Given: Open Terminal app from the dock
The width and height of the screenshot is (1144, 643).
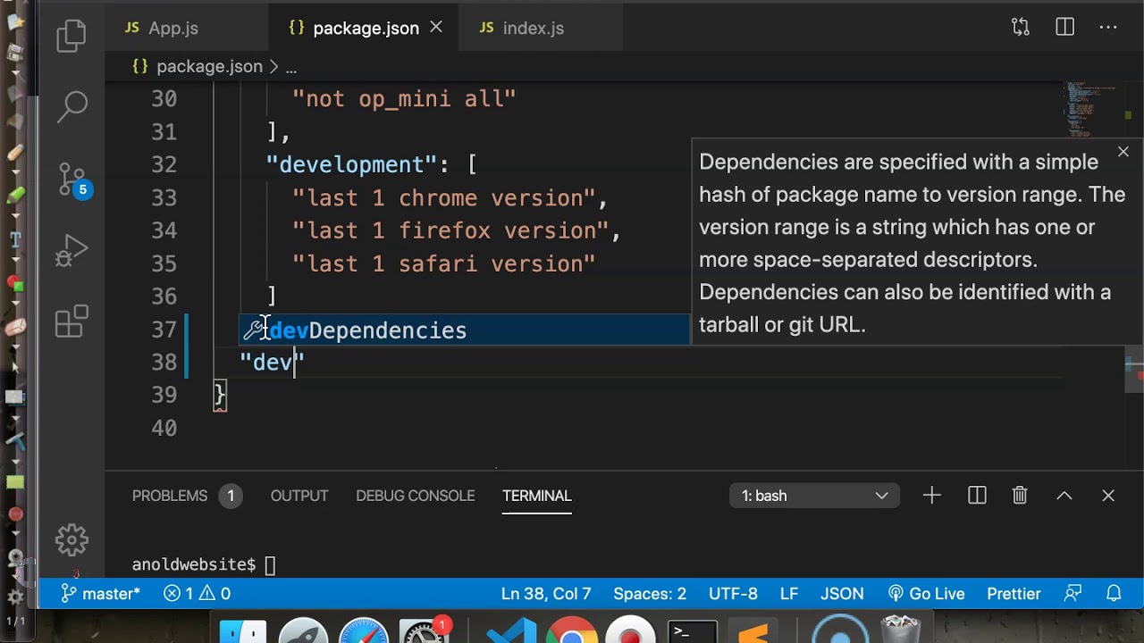Looking at the screenshot, I should (693, 630).
